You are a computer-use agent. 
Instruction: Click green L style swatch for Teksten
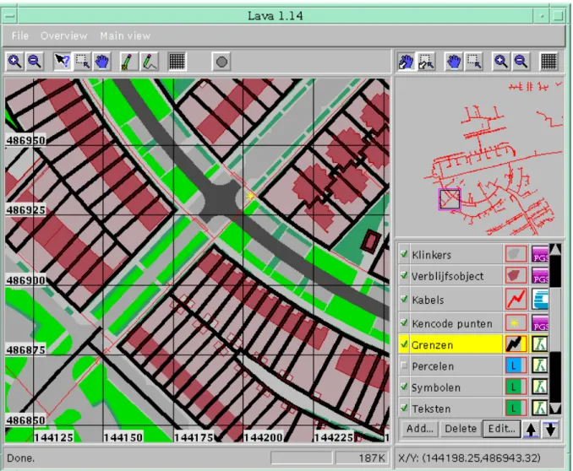(516, 408)
